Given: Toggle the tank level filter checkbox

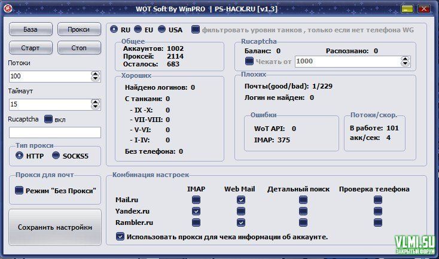Looking at the screenshot, I should [196, 29].
